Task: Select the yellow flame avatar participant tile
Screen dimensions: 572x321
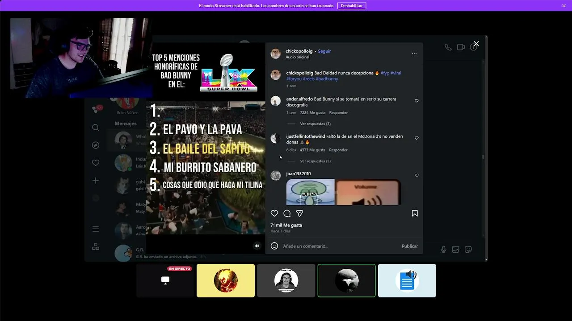Action: click(x=226, y=280)
